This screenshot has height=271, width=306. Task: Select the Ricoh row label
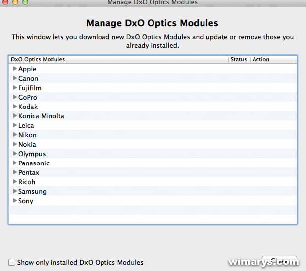(x=27, y=182)
